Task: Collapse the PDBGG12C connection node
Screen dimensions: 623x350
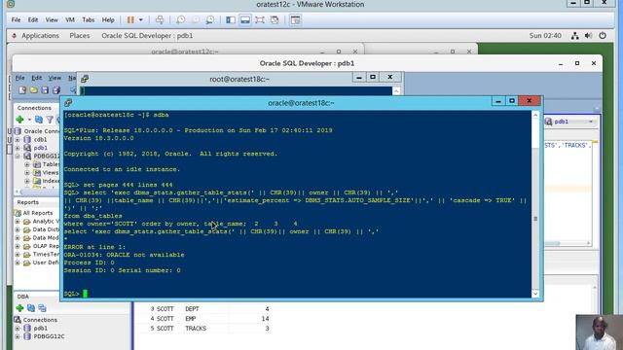Action: tap(18, 157)
